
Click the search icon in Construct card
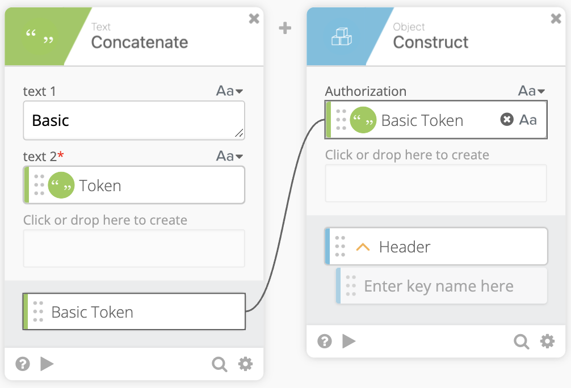coord(522,341)
